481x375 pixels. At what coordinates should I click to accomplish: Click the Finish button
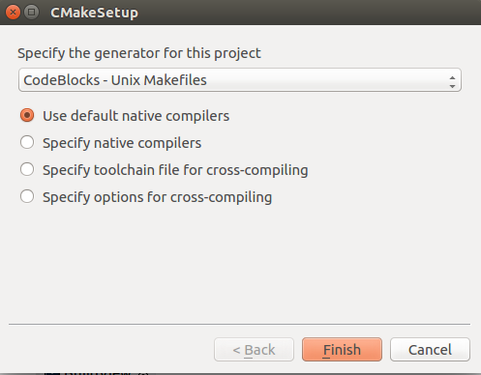pyautogui.click(x=342, y=350)
